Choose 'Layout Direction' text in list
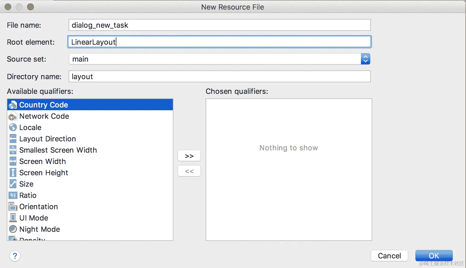 coord(47,139)
